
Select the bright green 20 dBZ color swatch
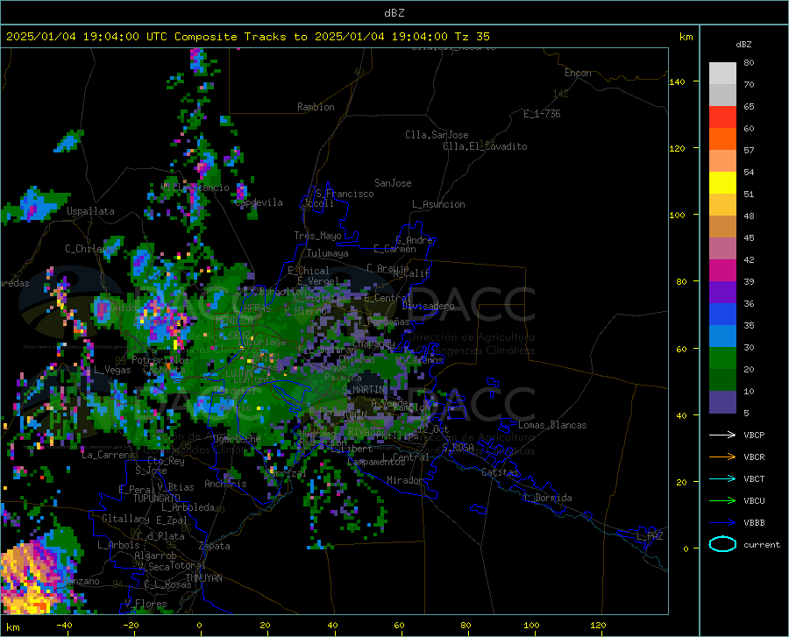[722, 358]
